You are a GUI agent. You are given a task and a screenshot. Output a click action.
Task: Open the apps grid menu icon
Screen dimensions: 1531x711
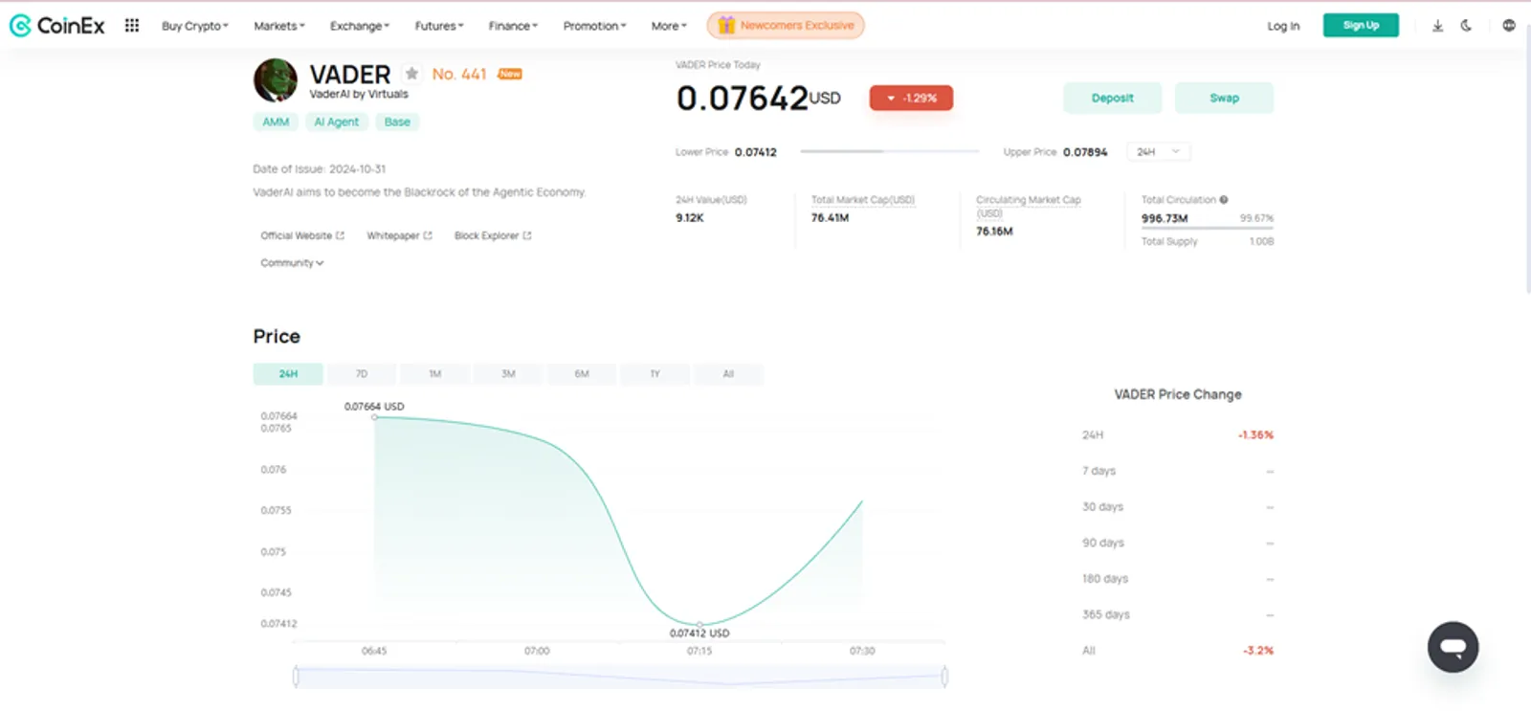coord(132,26)
